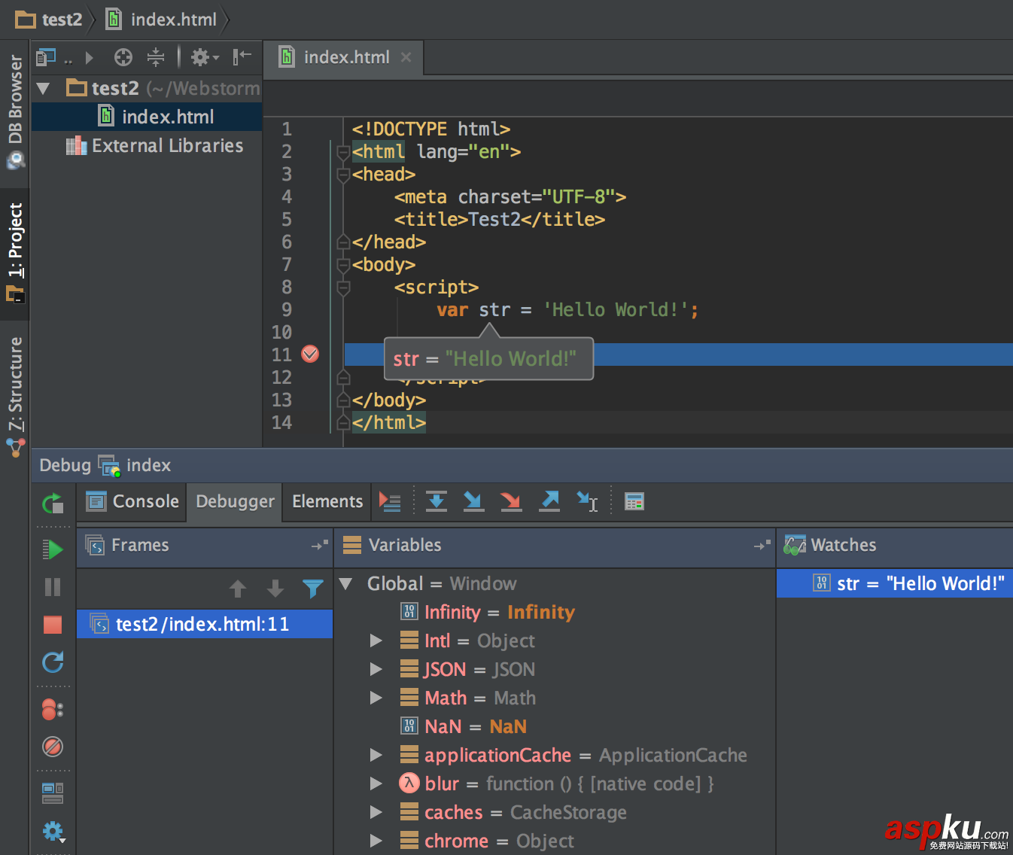Collapse all in the Project tree
The width and height of the screenshot is (1013, 855).
point(156,57)
